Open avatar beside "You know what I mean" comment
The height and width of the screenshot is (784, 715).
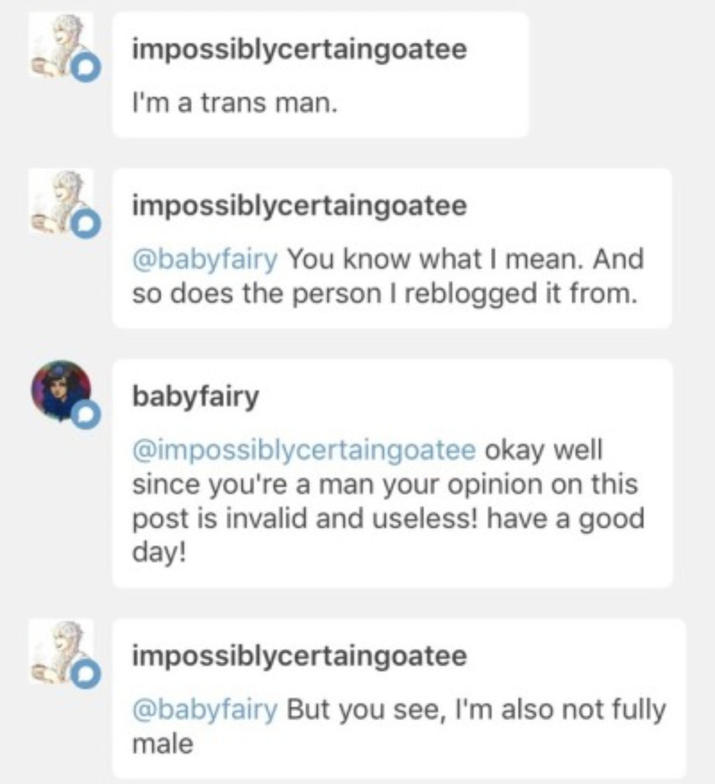click(x=61, y=201)
